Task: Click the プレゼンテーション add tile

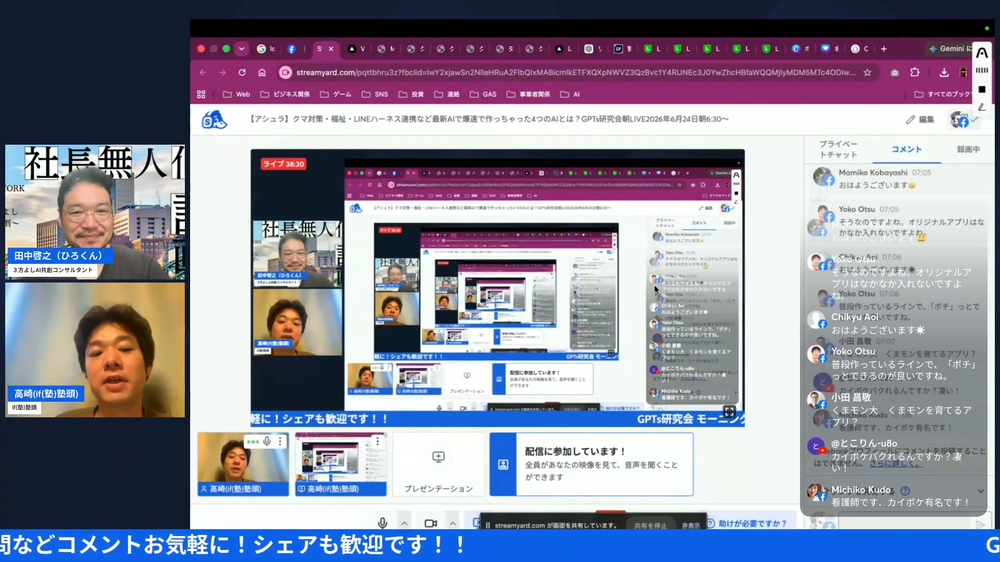Action: click(439, 464)
